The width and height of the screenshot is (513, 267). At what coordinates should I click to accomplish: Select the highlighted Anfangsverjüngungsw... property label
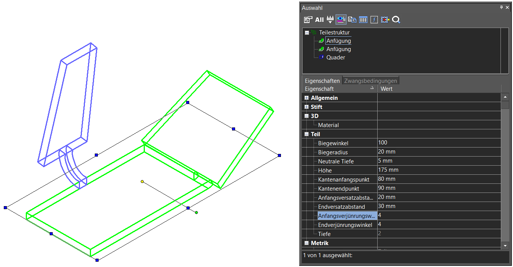(x=347, y=216)
